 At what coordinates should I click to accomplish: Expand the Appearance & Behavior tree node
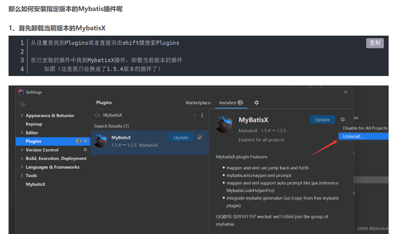[x=22, y=115]
